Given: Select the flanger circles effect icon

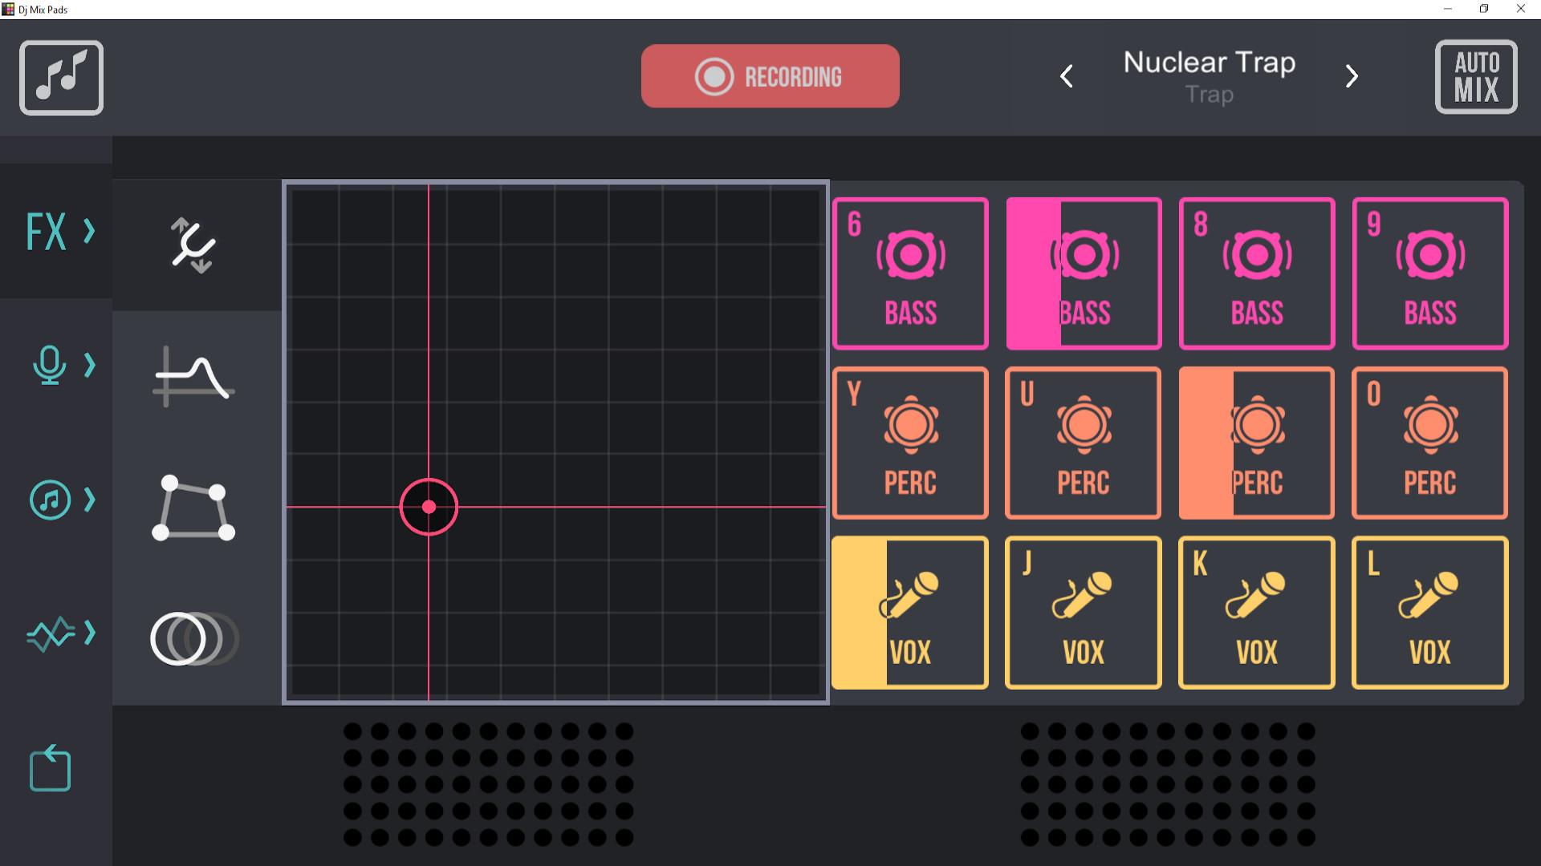Looking at the screenshot, I should click(x=192, y=637).
